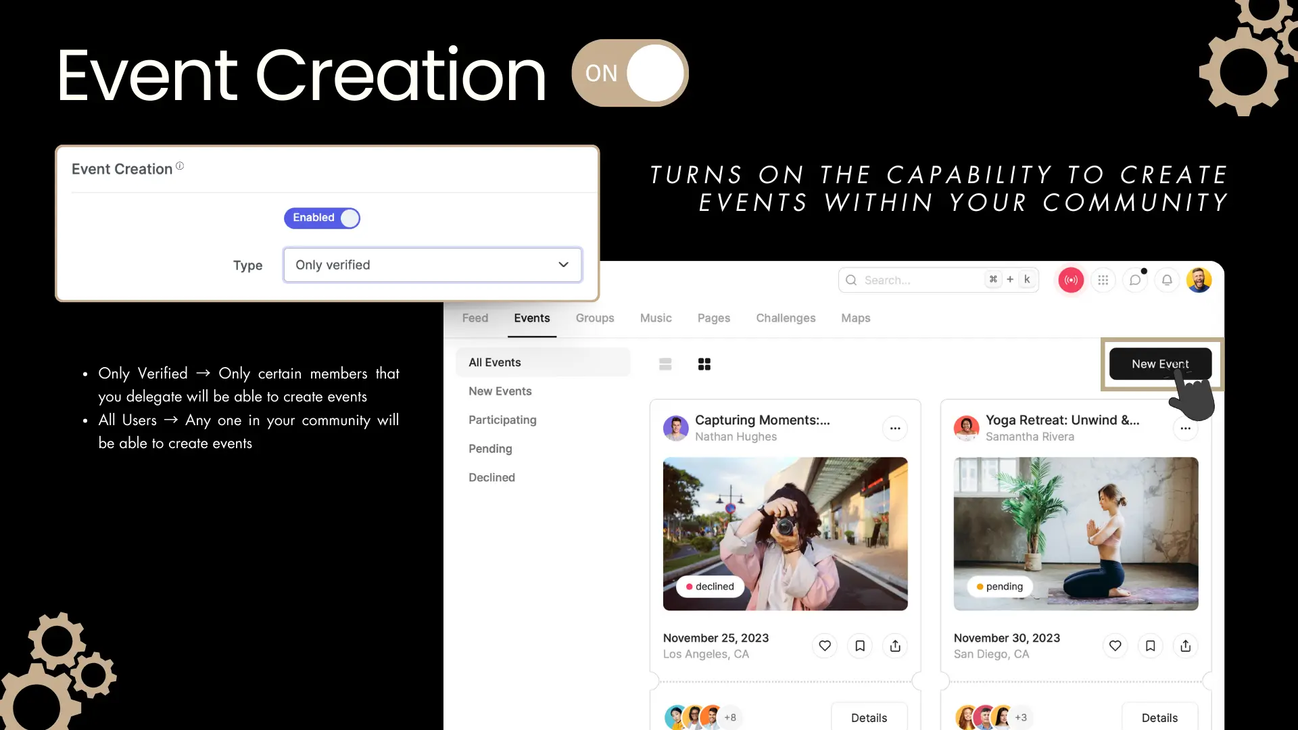Click the Yoga Retreat: Unwind event title
The width and height of the screenshot is (1298, 730).
[x=1063, y=420]
